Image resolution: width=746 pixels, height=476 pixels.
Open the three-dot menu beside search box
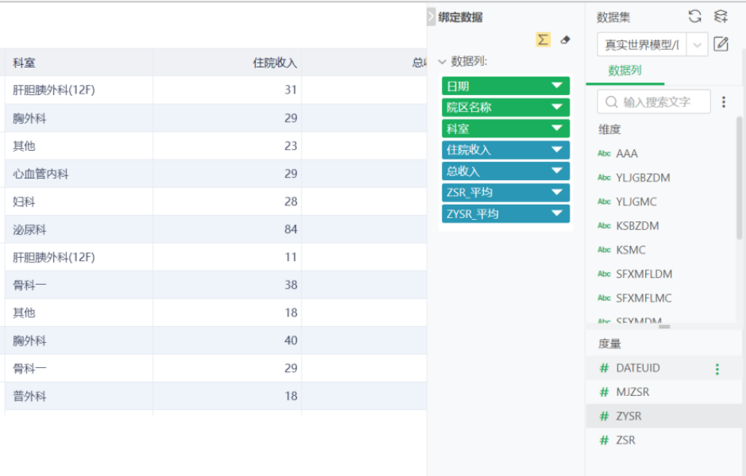point(724,102)
